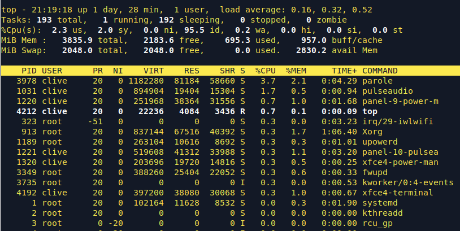Click the 67516 RES value of Xorg
Screen dimensions: 460x231
186,132
